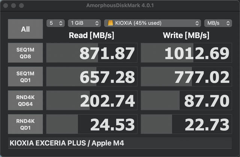
Task: Click the stepper arrows on test count
Action: [x=61, y=23]
